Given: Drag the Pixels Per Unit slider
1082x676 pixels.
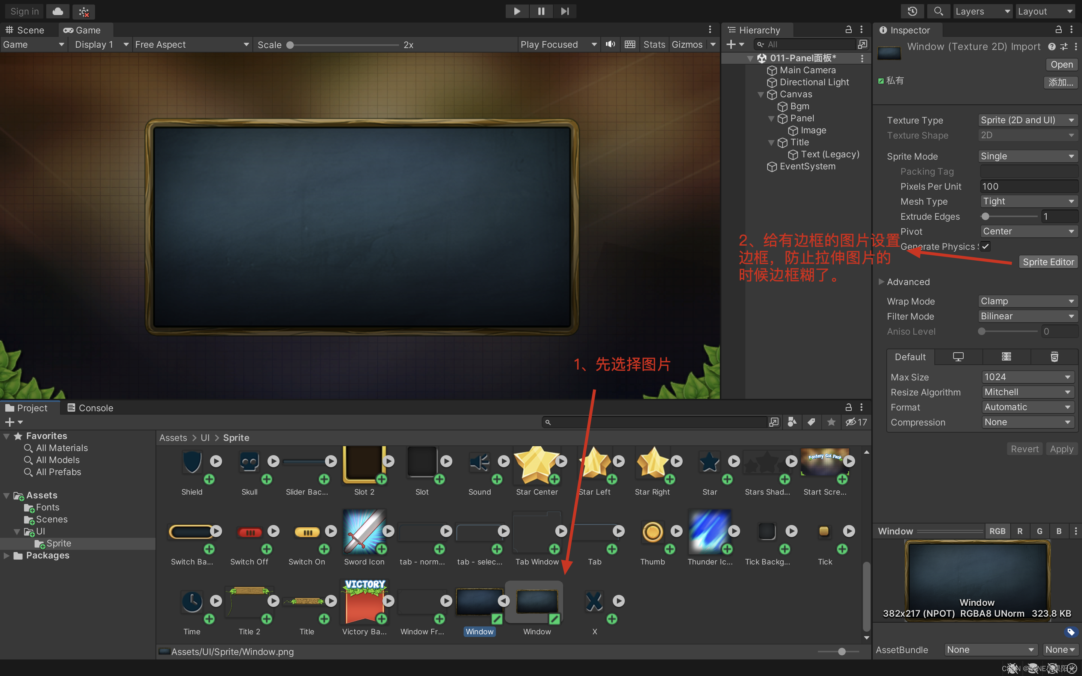Looking at the screenshot, I should coord(1026,186).
